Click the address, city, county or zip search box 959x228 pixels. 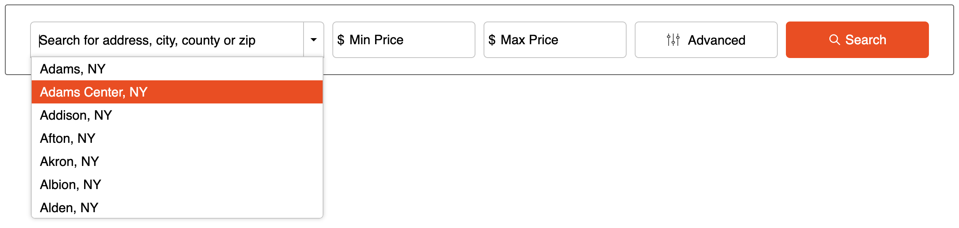click(x=167, y=40)
